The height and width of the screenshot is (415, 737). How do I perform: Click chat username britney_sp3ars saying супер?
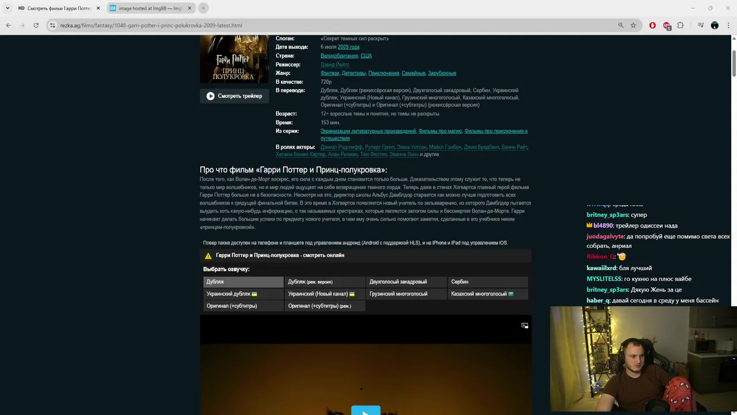tap(607, 215)
